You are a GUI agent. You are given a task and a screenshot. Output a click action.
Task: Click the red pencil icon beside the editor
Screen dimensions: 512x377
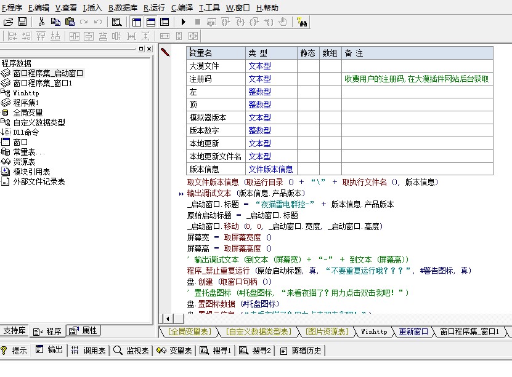(165, 52)
